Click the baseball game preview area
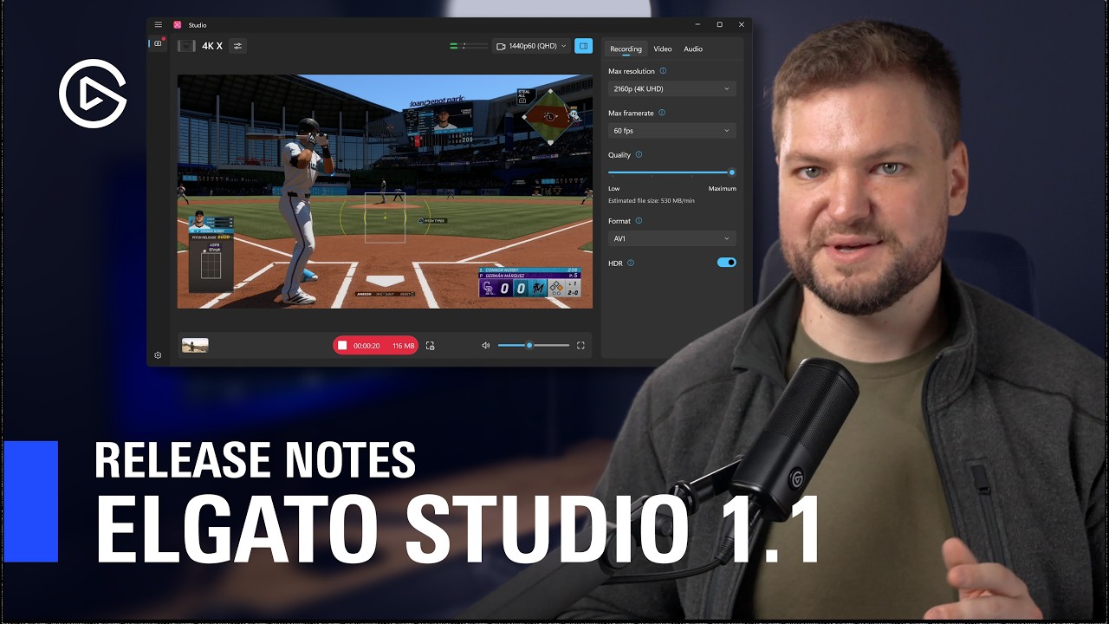1109x624 pixels. [x=385, y=192]
